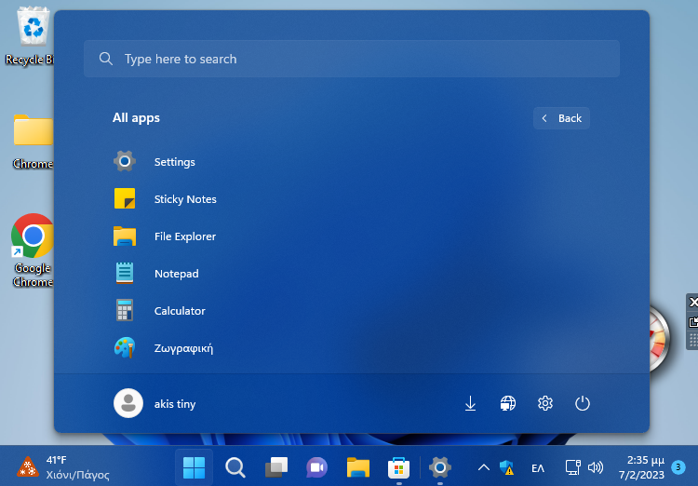This screenshot has width=698, height=486.
Task: Open the Notepad app icon
Action: tap(125, 273)
